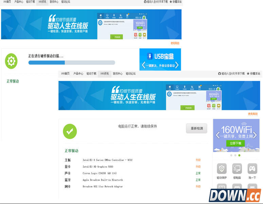Screen dimensions: 263x204
Task: Open 160资讯 in scanning page nav
Action: pos(42,2)
